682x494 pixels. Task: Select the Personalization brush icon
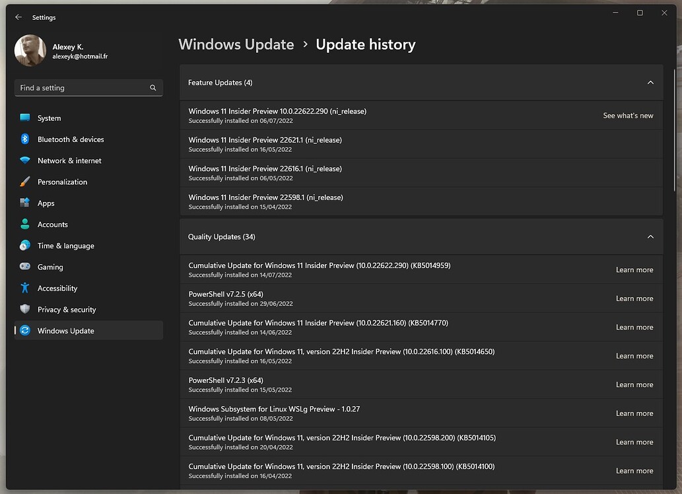(x=25, y=182)
